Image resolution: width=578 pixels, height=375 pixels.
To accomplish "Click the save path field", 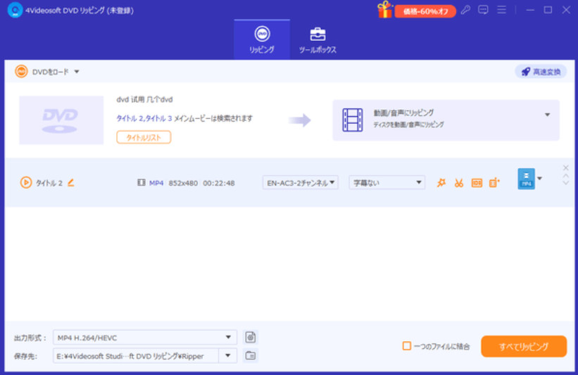I will pyautogui.click(x=136, y=356).
